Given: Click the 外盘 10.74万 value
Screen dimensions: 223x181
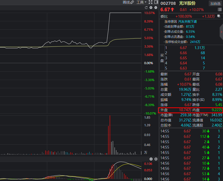Looking at the screenshot, I should click(185, 110).
